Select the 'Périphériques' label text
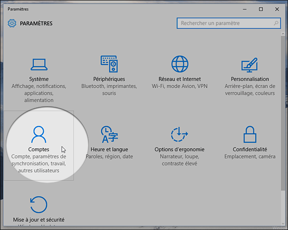The width and height of the screenshot is (288, 230). 109,79
